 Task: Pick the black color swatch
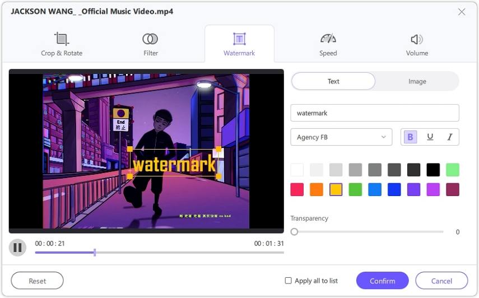tap(433, 170)
